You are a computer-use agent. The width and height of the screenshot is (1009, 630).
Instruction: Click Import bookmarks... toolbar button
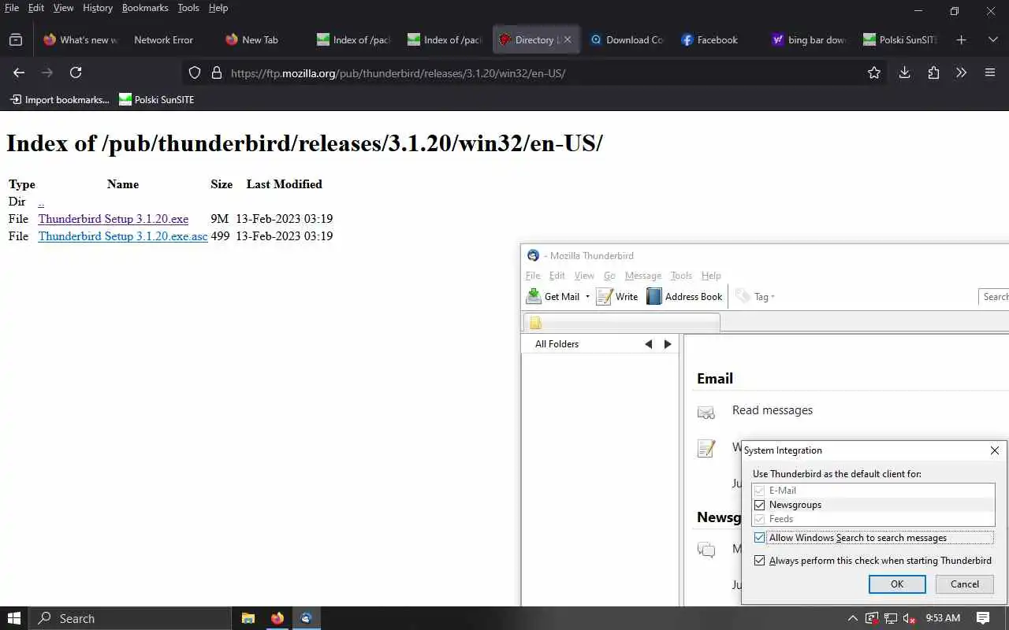(59, 99)
